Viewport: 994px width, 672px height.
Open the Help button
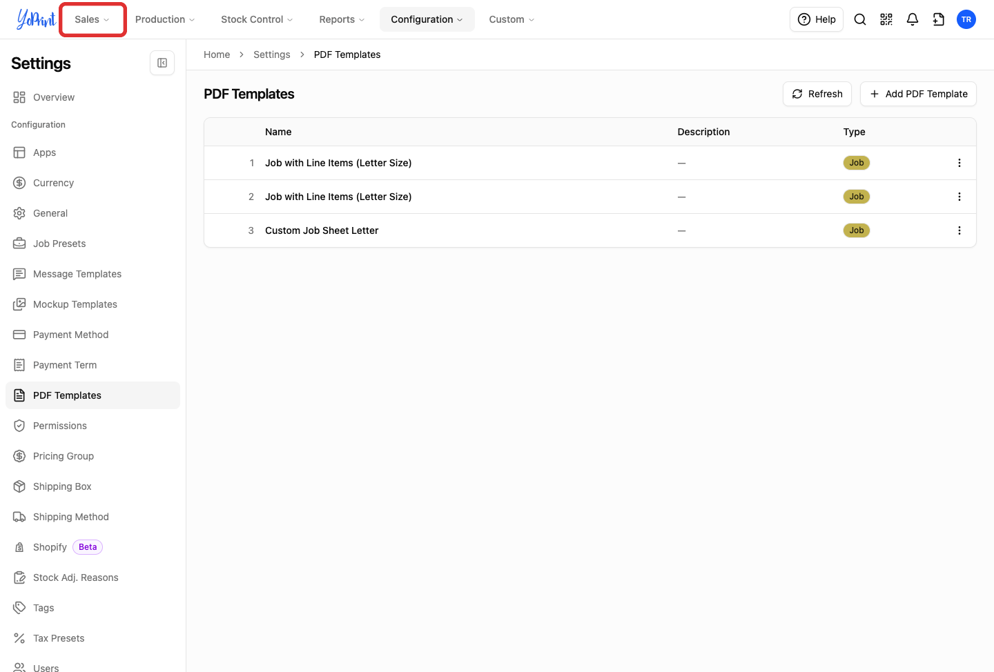[817, 19]
